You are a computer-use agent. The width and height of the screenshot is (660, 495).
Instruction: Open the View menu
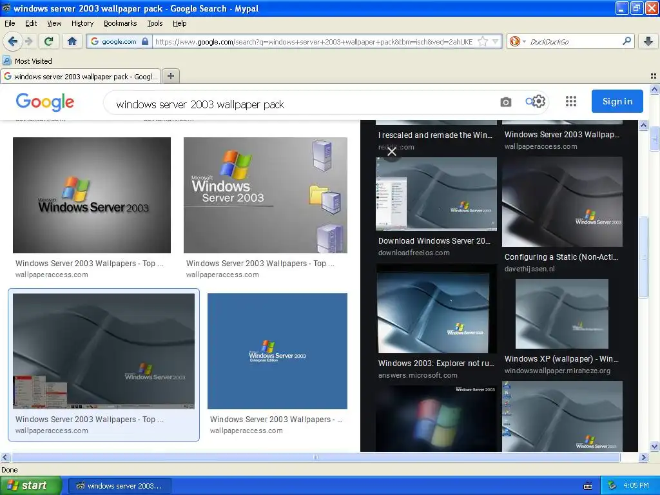pyautogui.click(x=54, y=23)
